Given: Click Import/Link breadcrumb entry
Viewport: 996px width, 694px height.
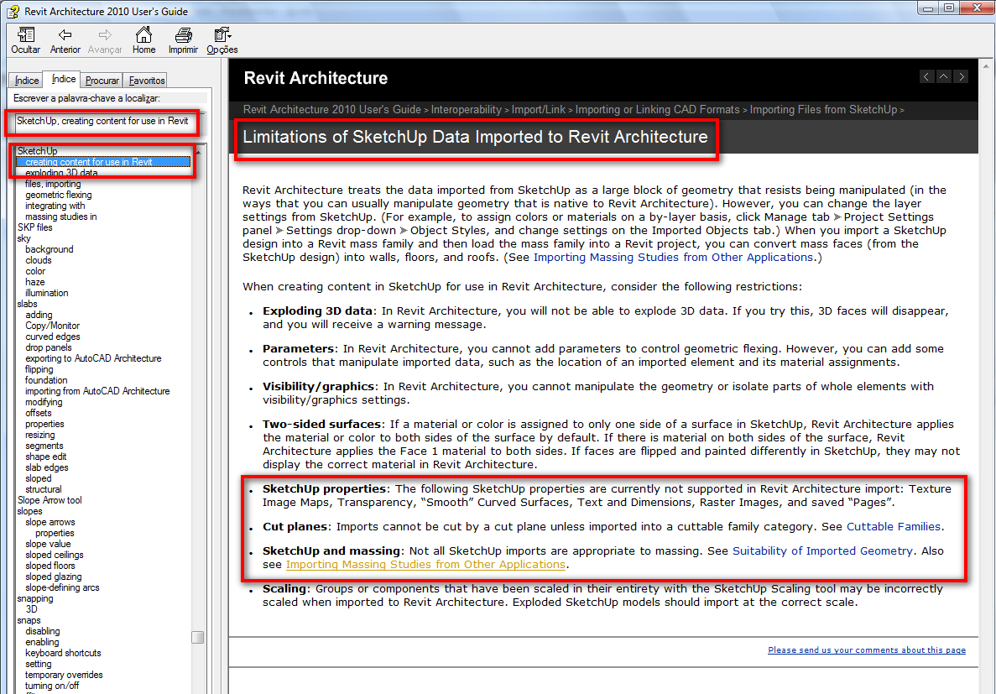Looking at the screenshot, I should (x=538, y=109).
